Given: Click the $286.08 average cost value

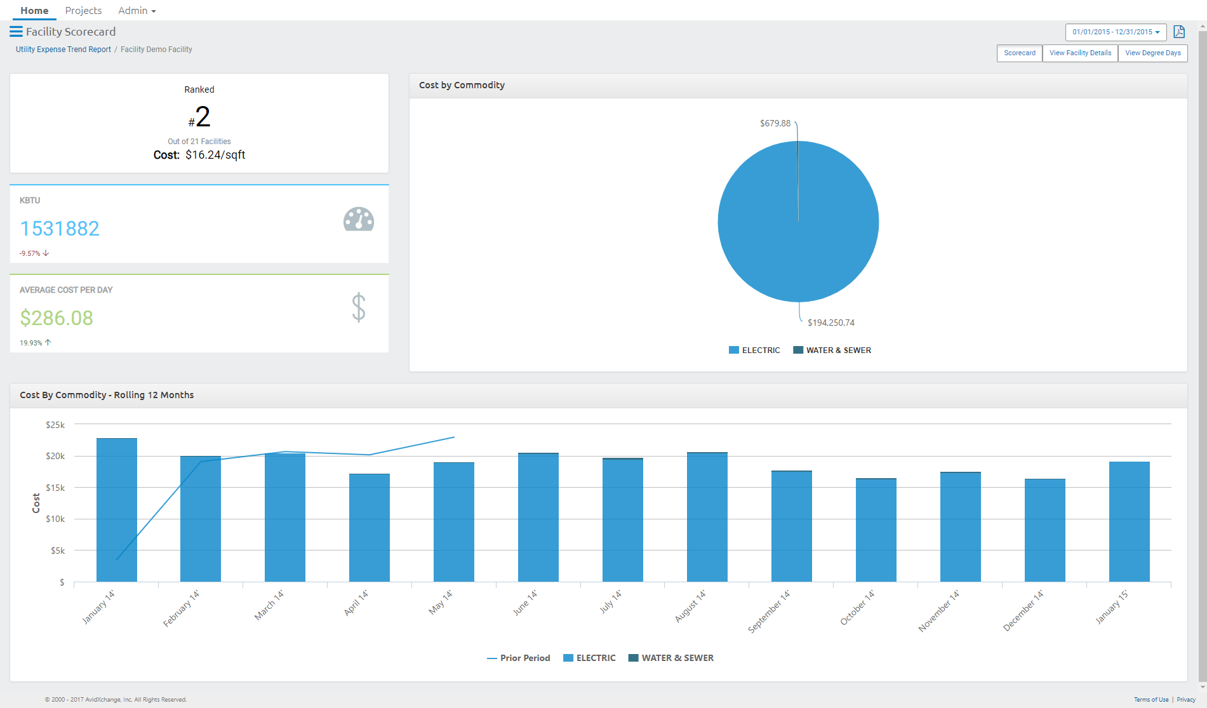Looking at the screenshot, I should click(x=57, y=318).
